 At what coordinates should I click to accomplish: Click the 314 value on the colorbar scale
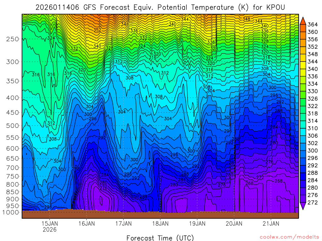point(313,121)
